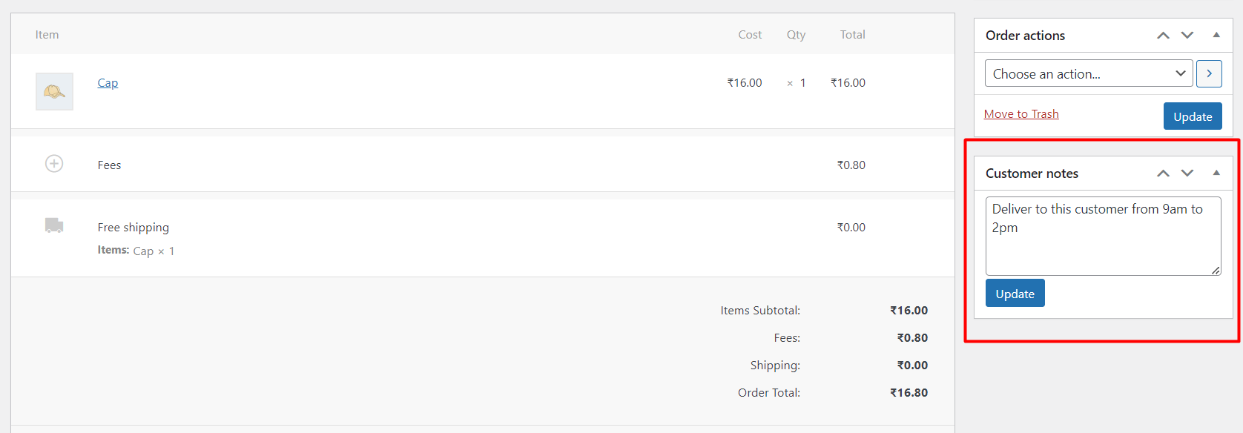Move Order actions panel up

click(1163, 36)
